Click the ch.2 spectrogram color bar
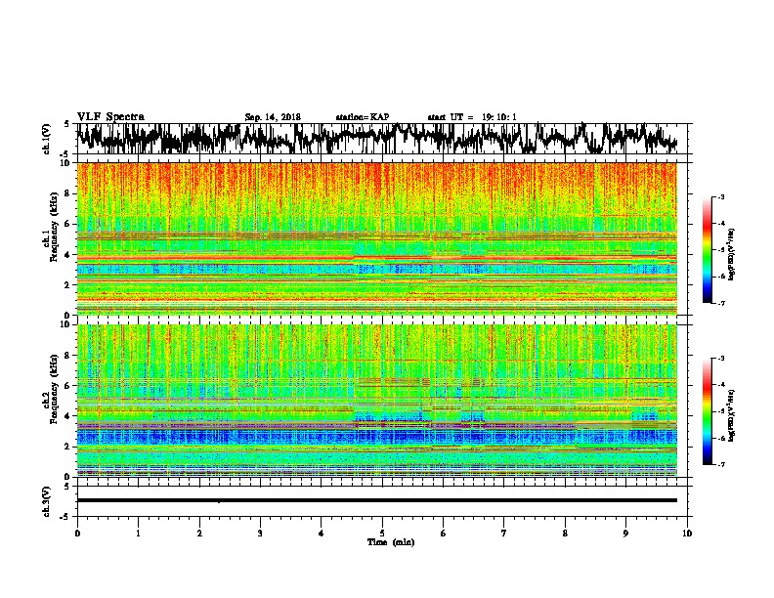The height and width of the screenshot is (598, 774). coord(707,411)
